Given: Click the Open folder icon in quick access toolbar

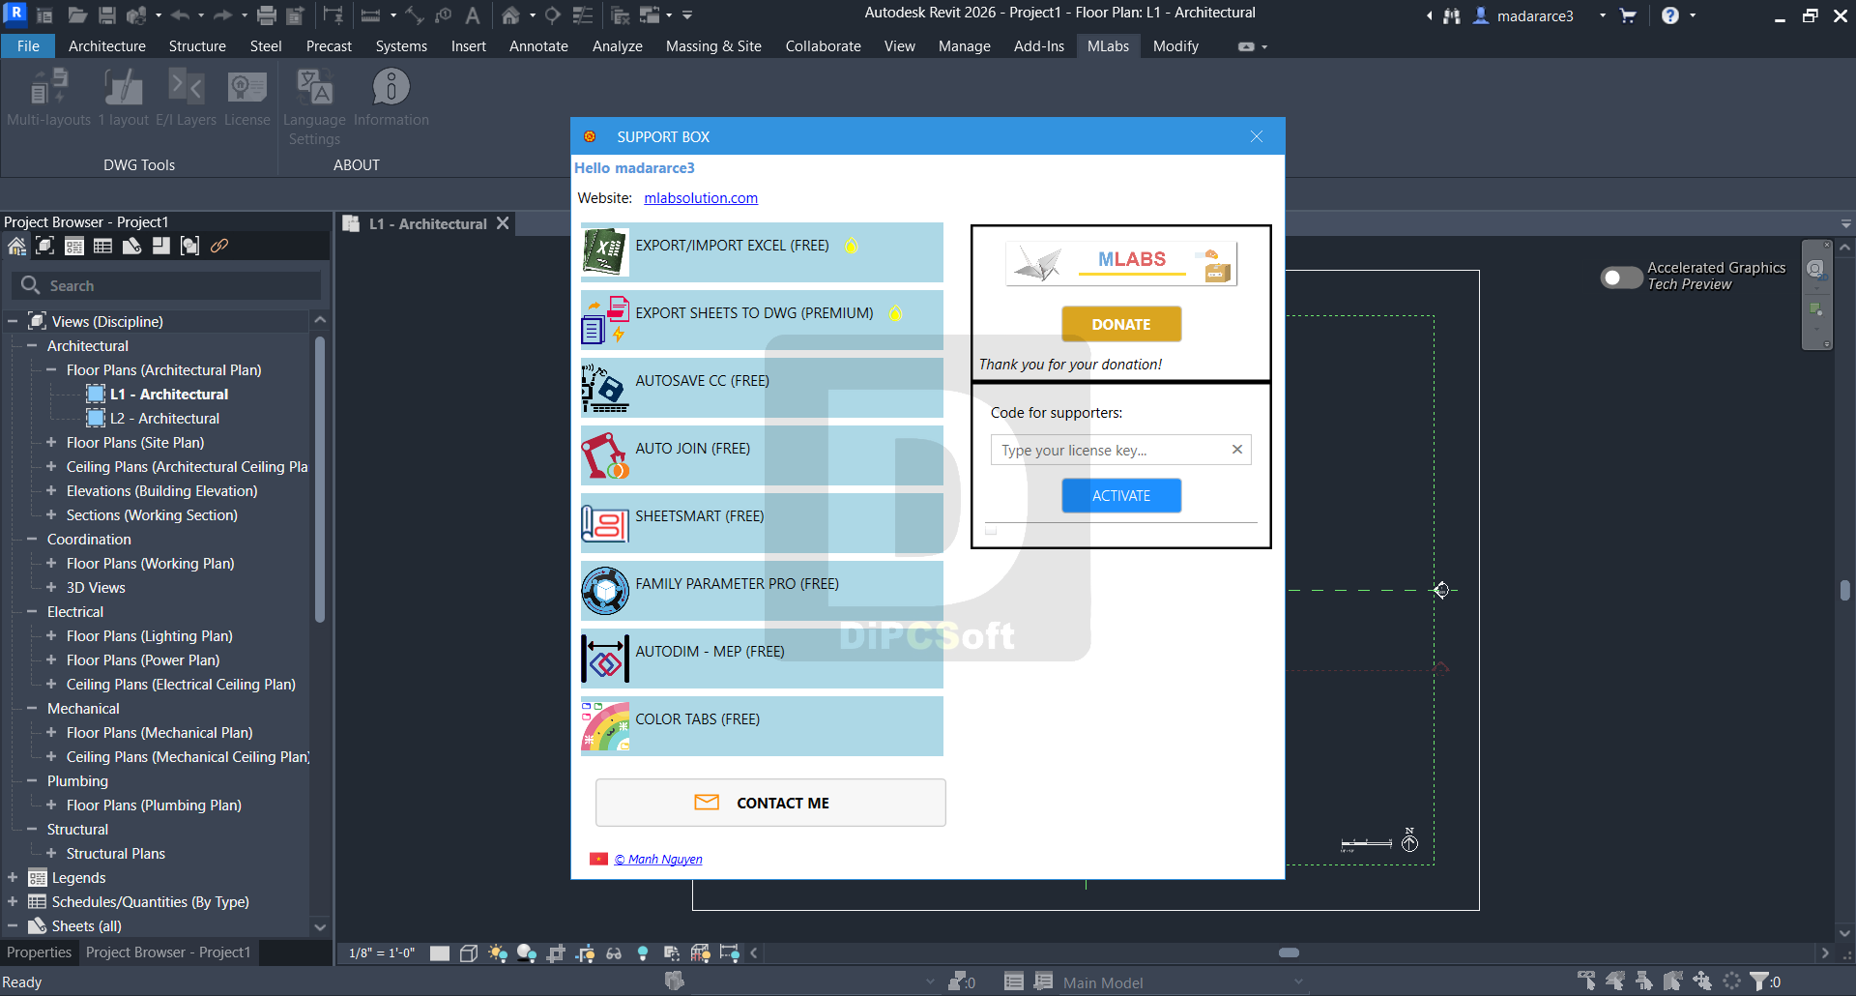Looking at the screenshot, I should click(77, 15).
